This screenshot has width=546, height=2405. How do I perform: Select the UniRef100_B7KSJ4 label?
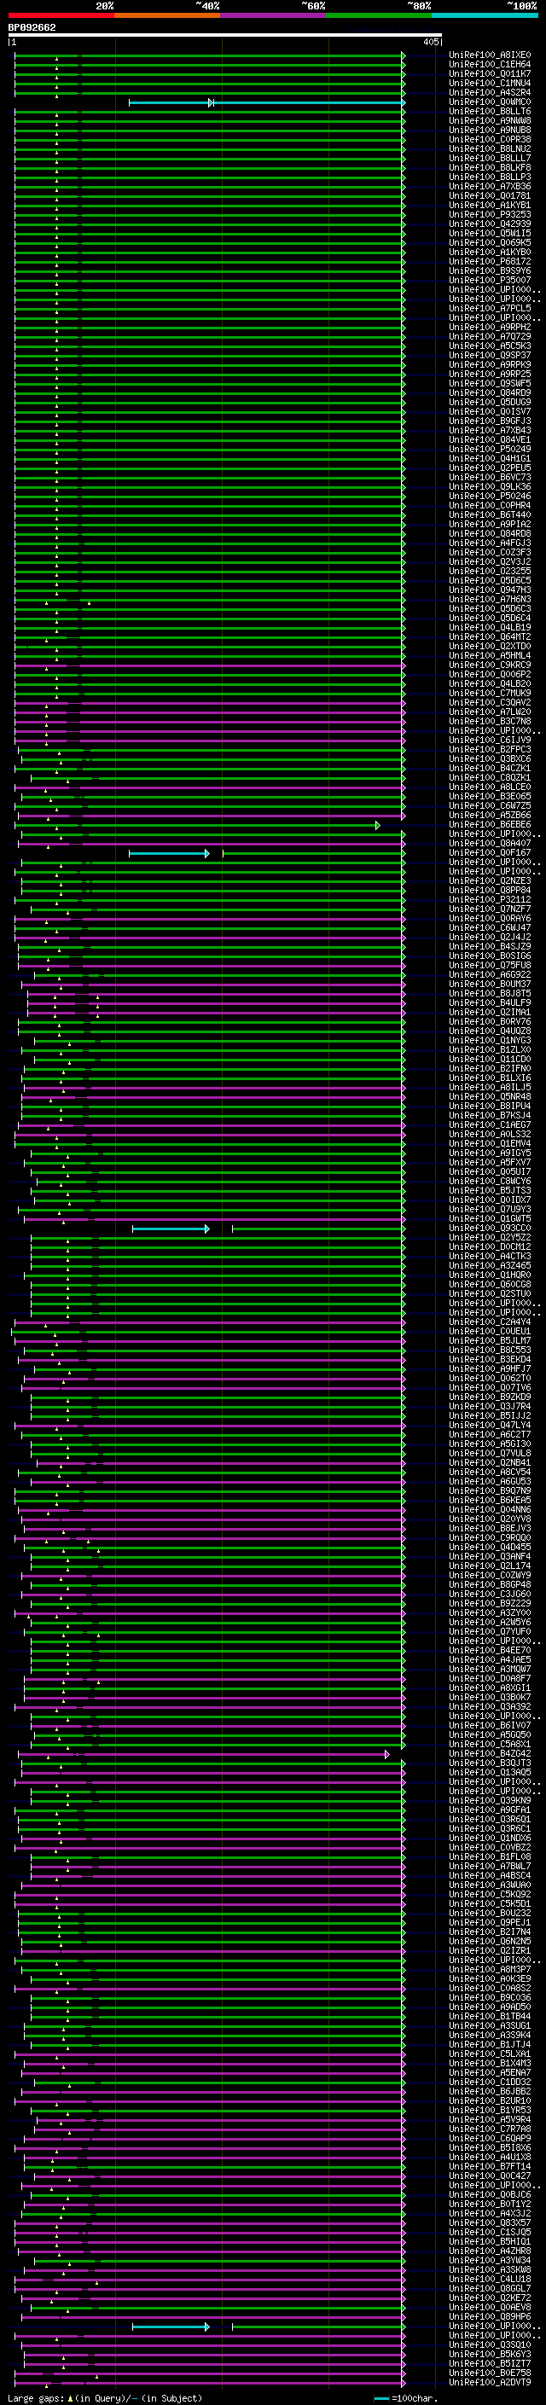pos(489,1116)
